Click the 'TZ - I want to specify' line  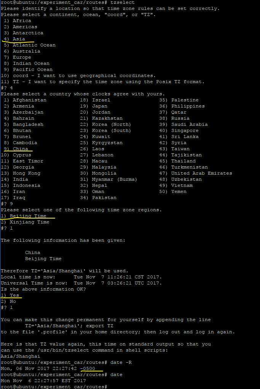point(102,82)
